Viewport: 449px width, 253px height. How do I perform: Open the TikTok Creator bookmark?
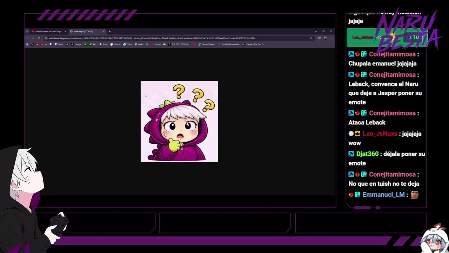pos(76,44)
